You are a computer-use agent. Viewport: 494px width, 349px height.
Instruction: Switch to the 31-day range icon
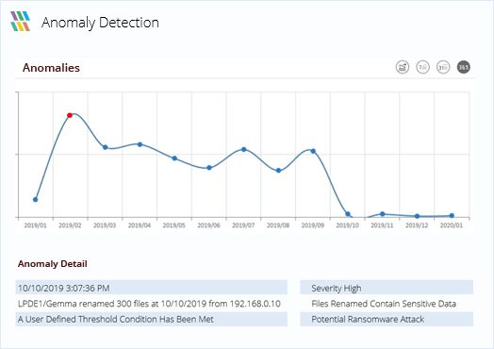[x=443, y=67]
